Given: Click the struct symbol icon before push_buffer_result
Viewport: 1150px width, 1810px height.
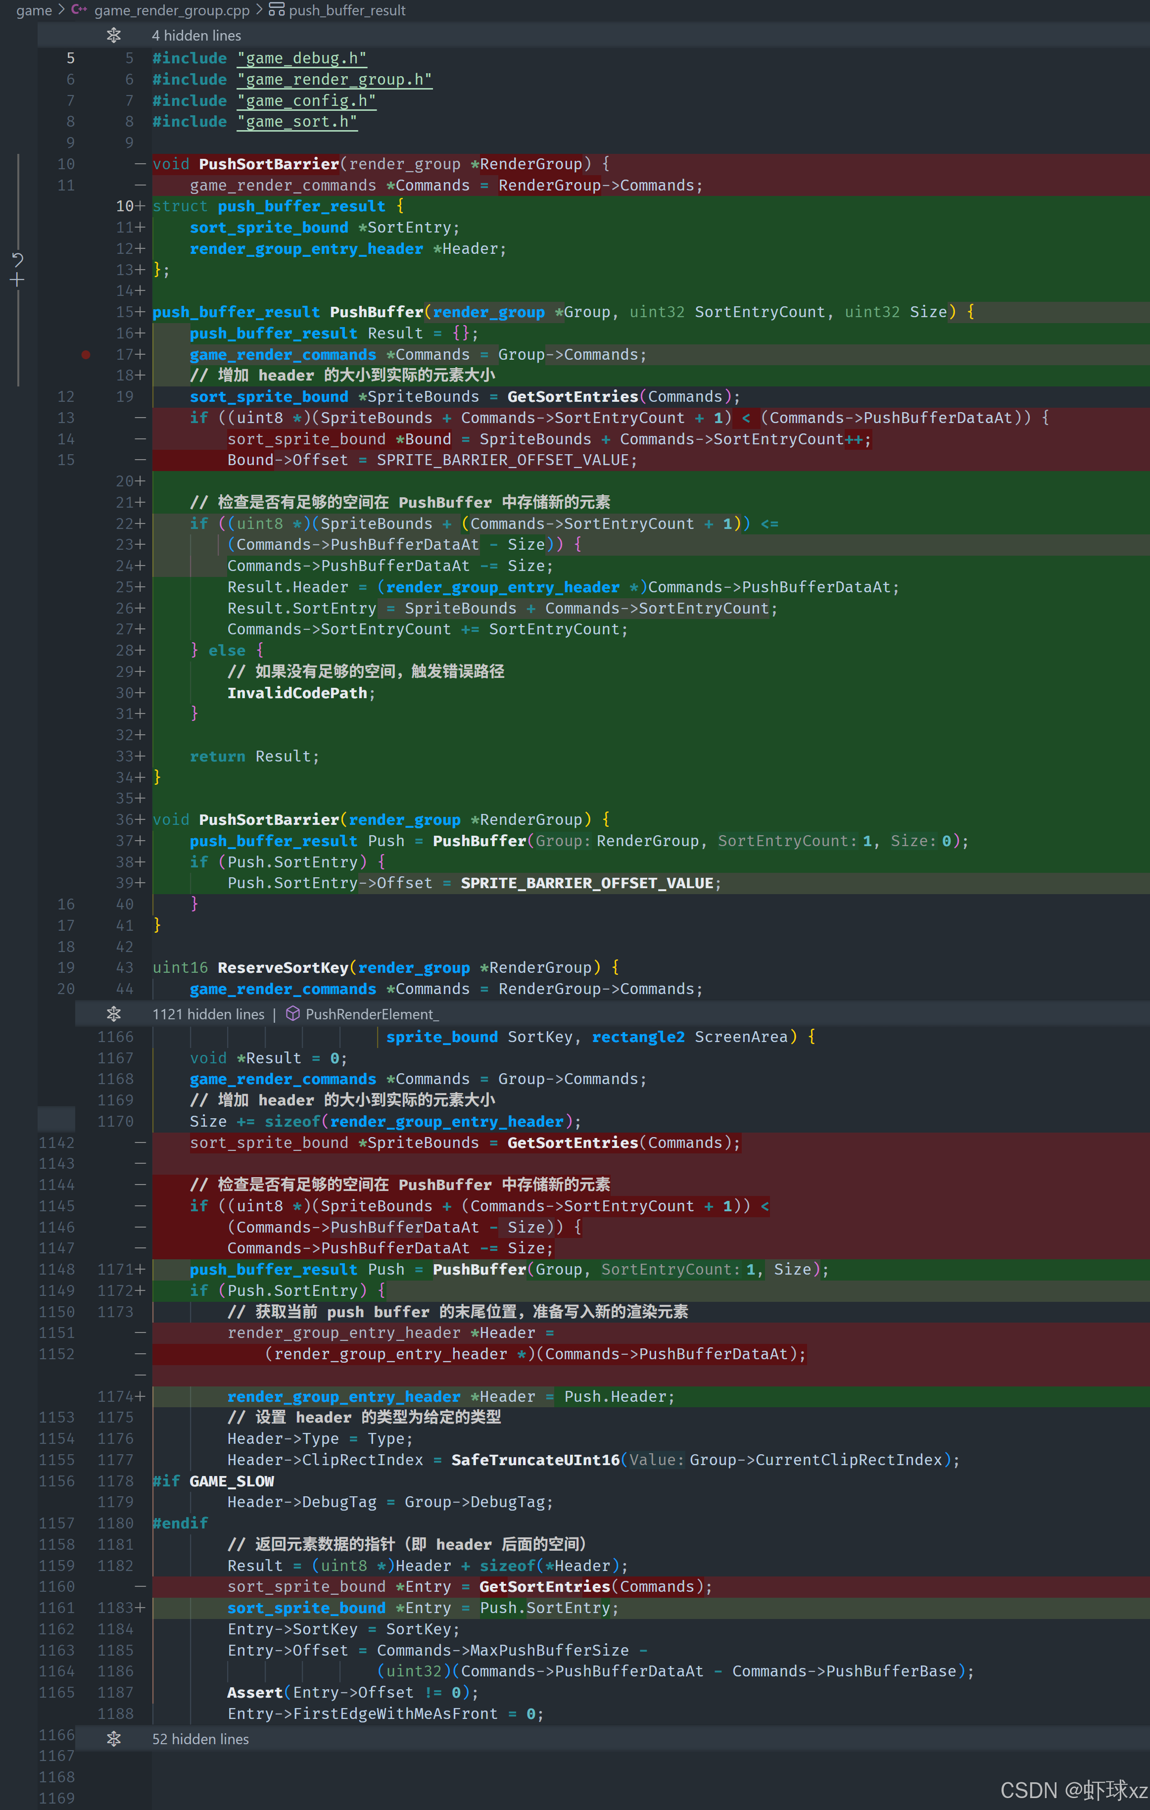Looking at the screenshot, I should (x=277, y=10).
